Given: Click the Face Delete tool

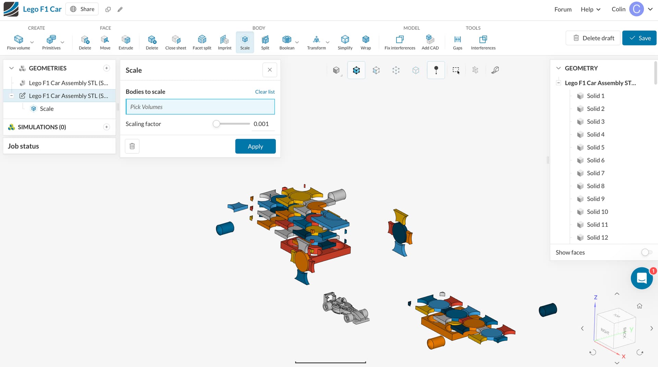Looking at the screenshot, I should coord(85,42).
